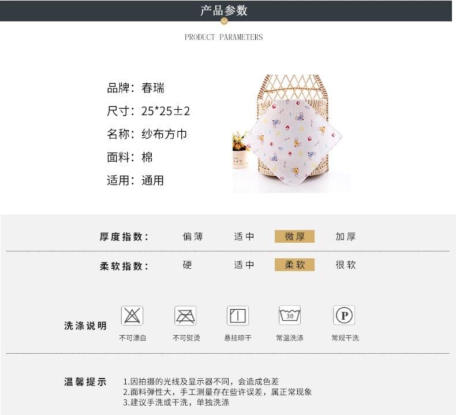Click the size text 25*25±2
Image resolution: width=456 pixels, height=415 pixels.
tap(166, 111)
